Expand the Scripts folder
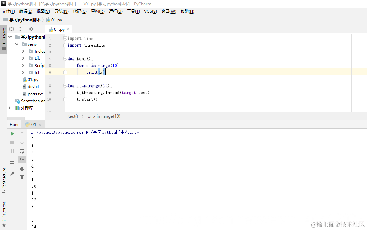The image size is (367, 230). tap(23, 65)
